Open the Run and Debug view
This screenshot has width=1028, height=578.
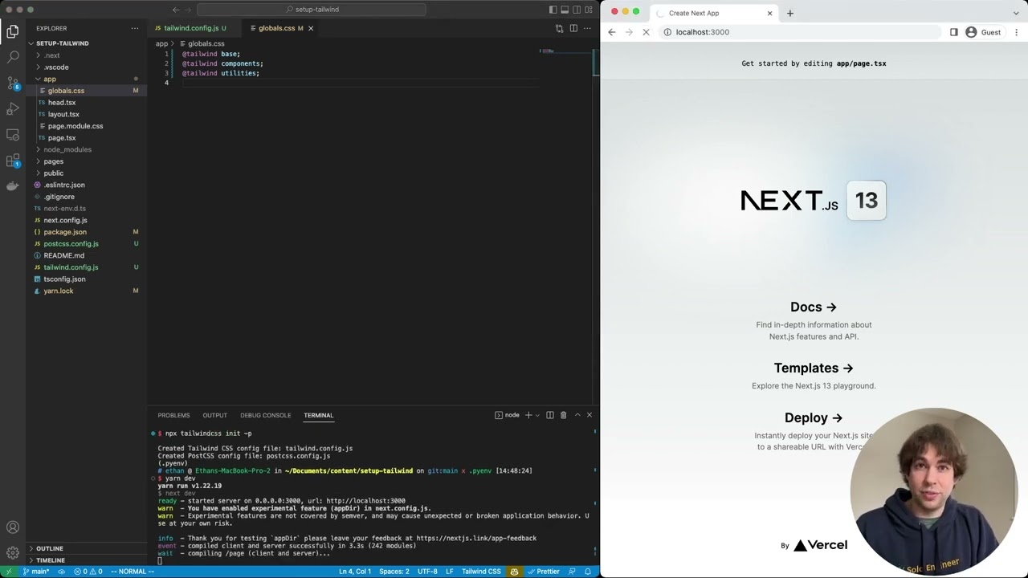[13, 109]
